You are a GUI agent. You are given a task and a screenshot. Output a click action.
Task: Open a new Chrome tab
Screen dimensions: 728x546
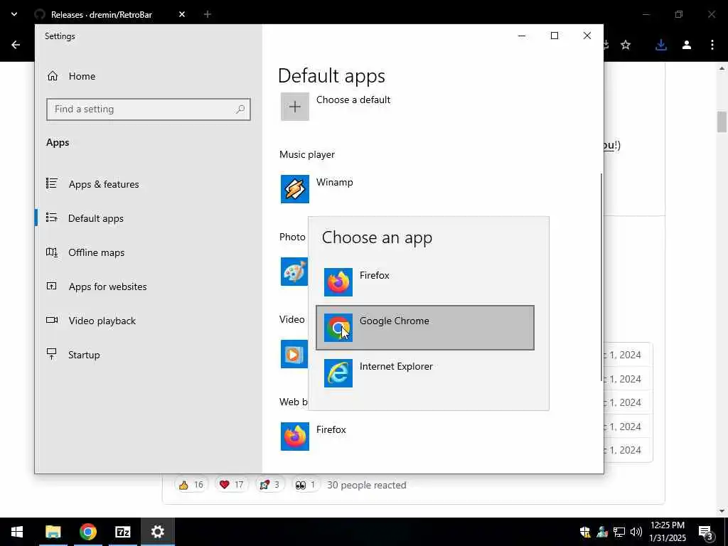coord(208,14)
